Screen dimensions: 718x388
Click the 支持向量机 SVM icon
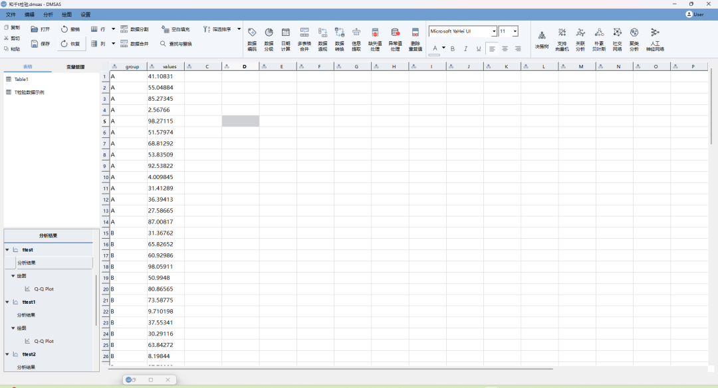coord(562,39)
